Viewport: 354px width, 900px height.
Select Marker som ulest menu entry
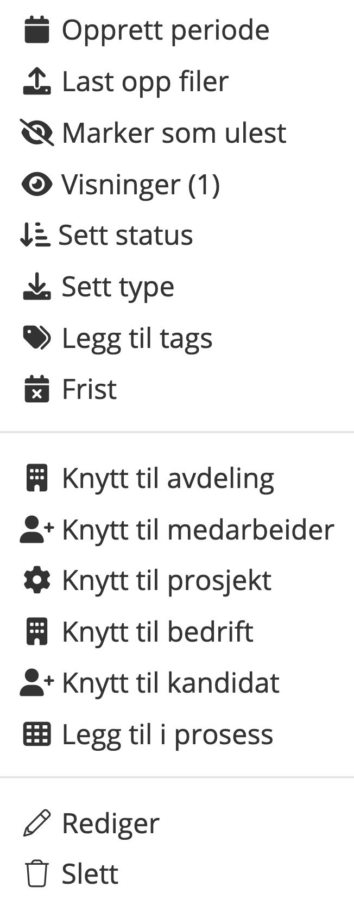174,133
